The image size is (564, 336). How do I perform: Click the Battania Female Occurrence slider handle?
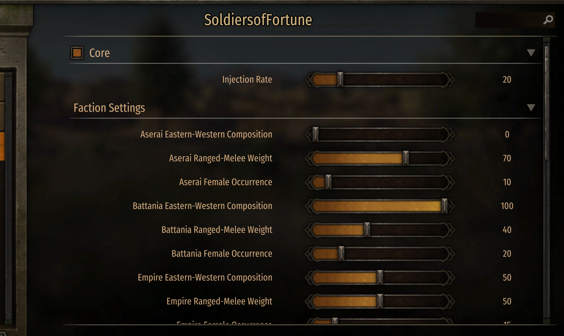coord(341,253)
